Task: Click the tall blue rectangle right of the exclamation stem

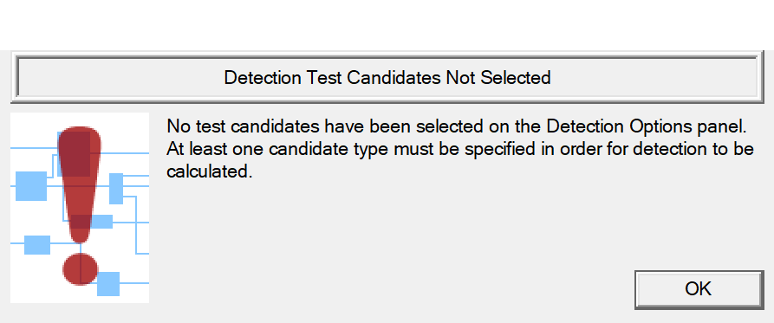Action: [x=116, y=189]
